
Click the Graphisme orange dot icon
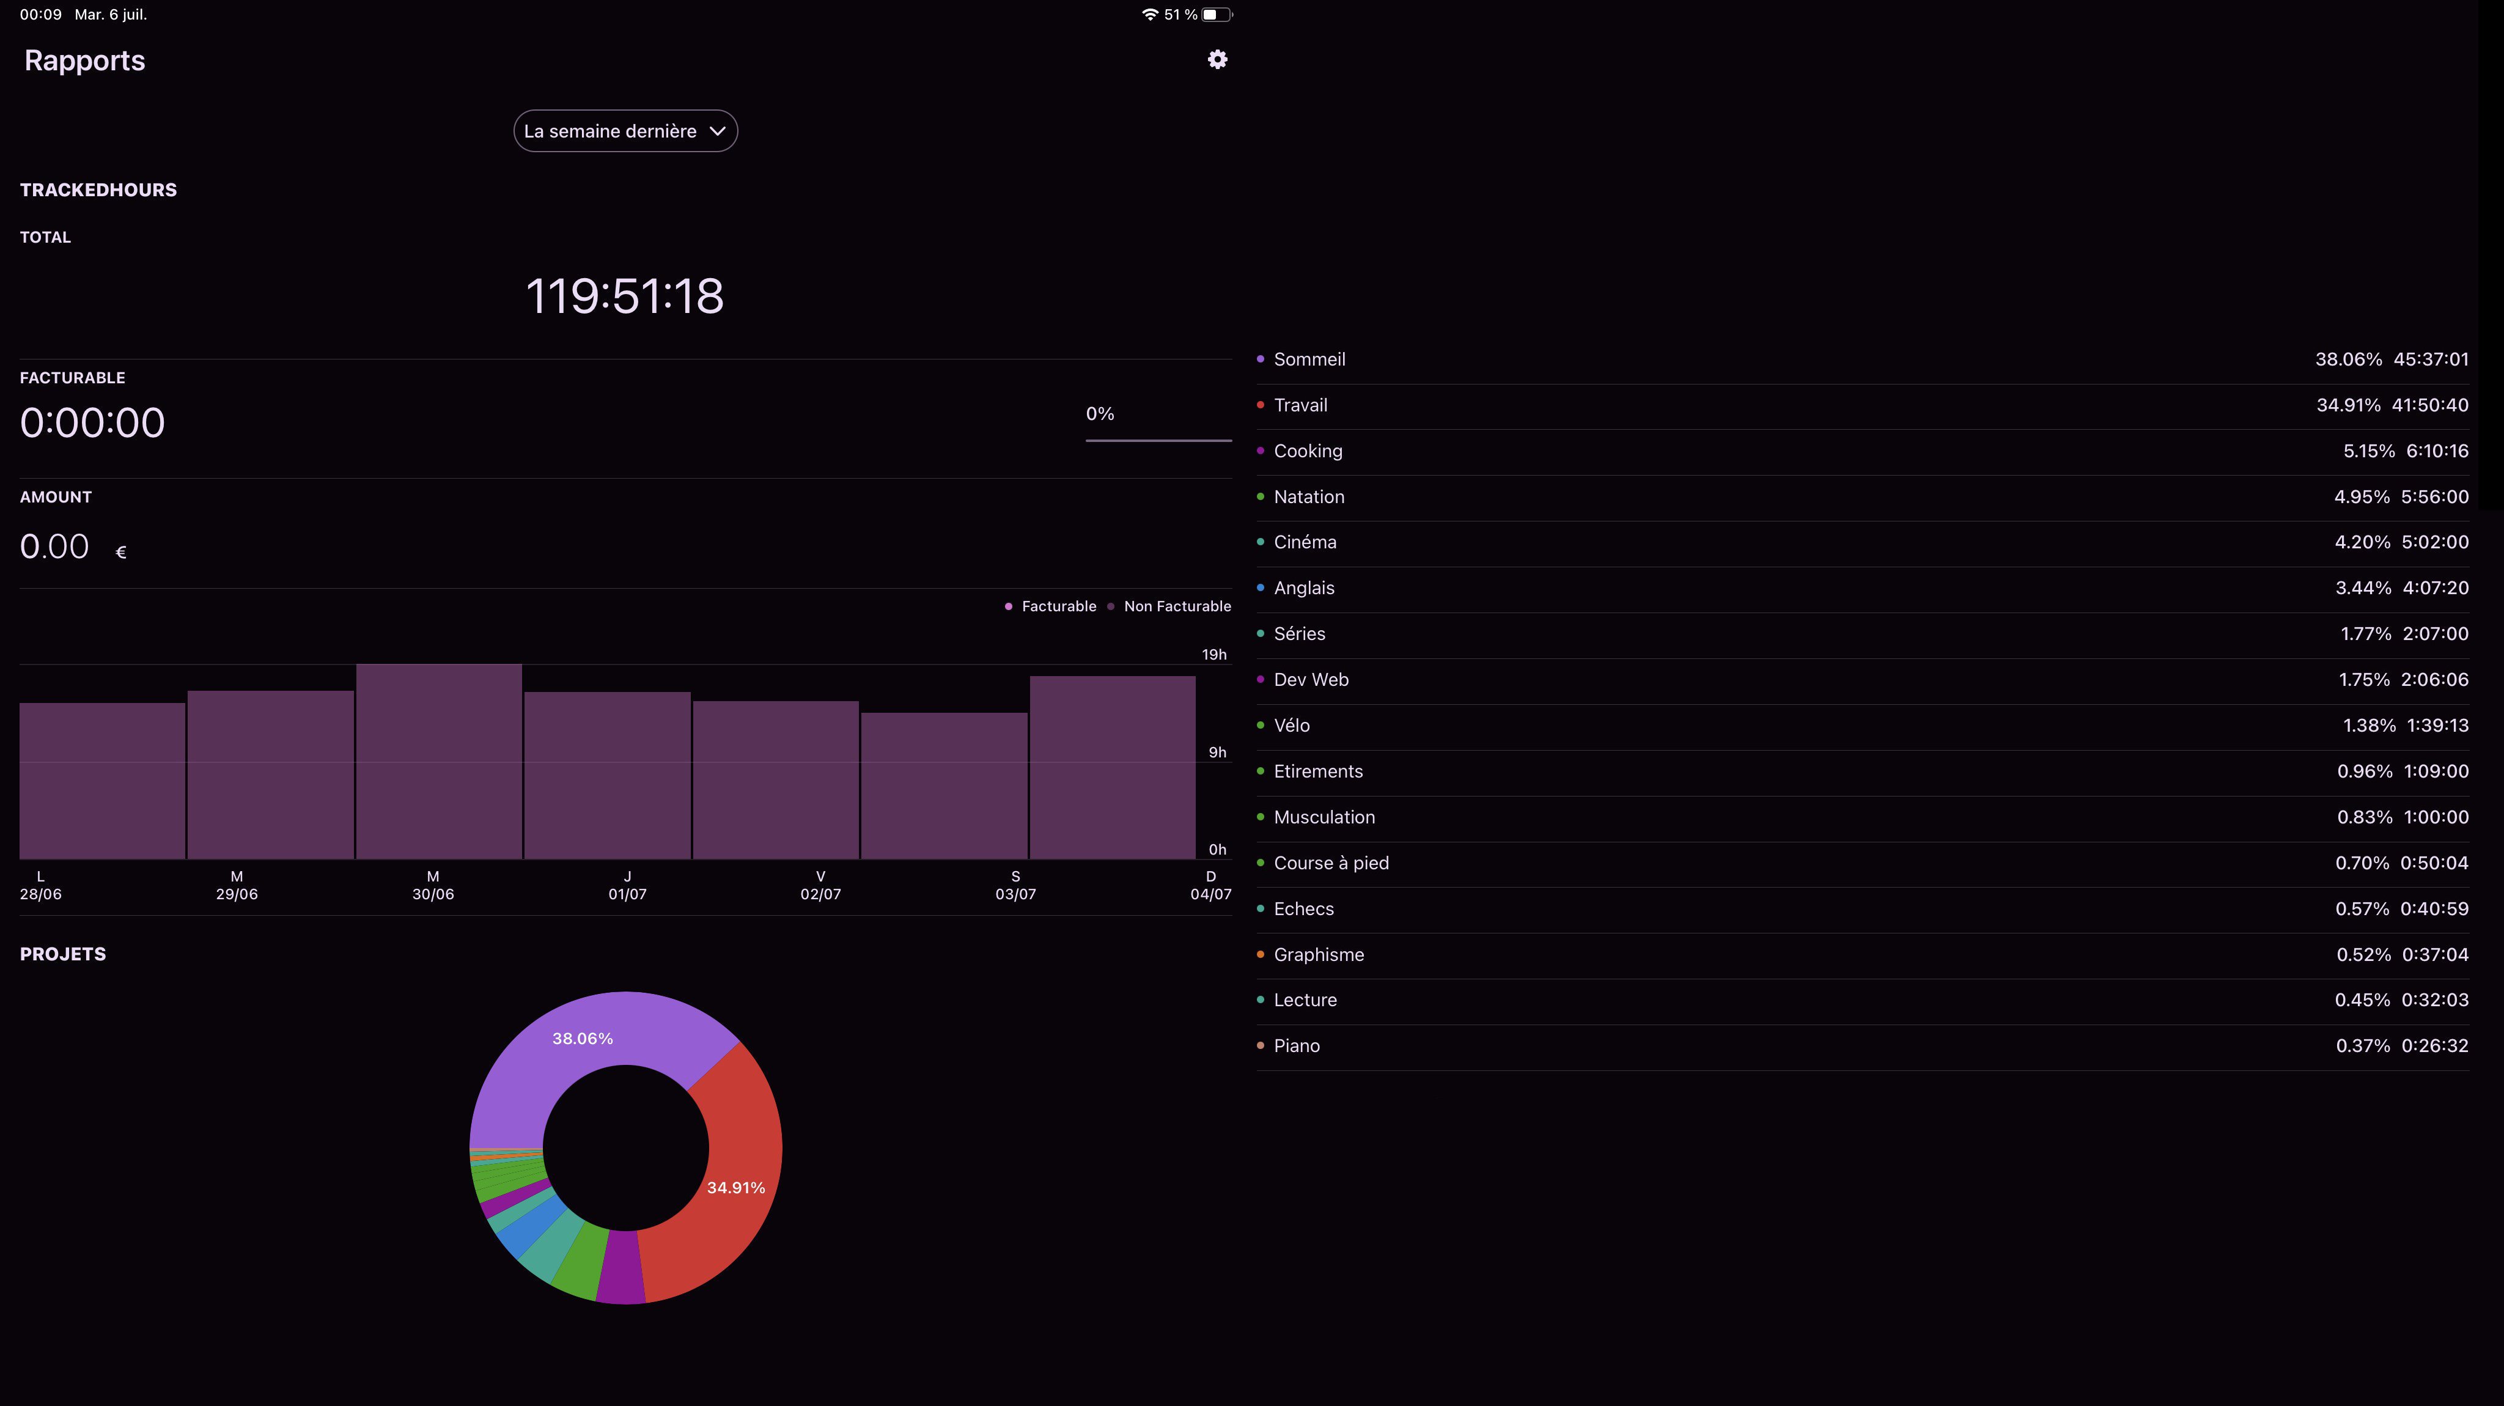[1261, 955]
